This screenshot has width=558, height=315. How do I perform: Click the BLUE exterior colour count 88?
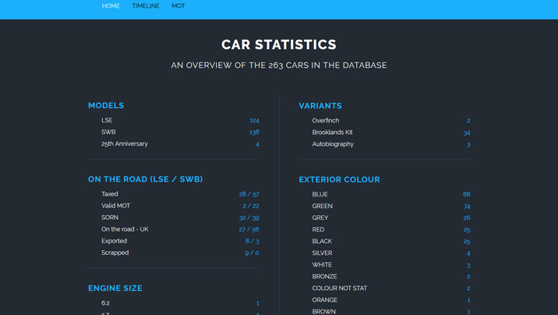point(466,194)
